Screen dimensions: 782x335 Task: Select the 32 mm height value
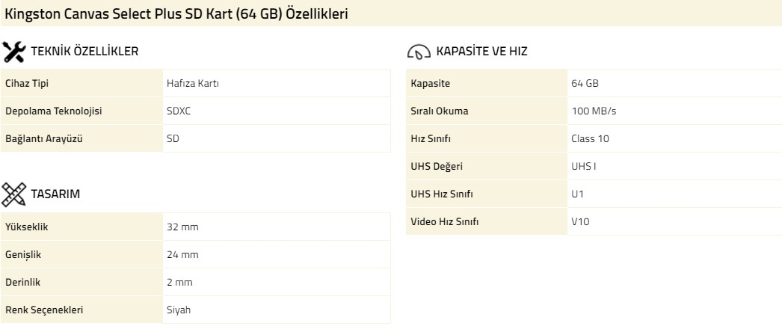coord(182,227)
